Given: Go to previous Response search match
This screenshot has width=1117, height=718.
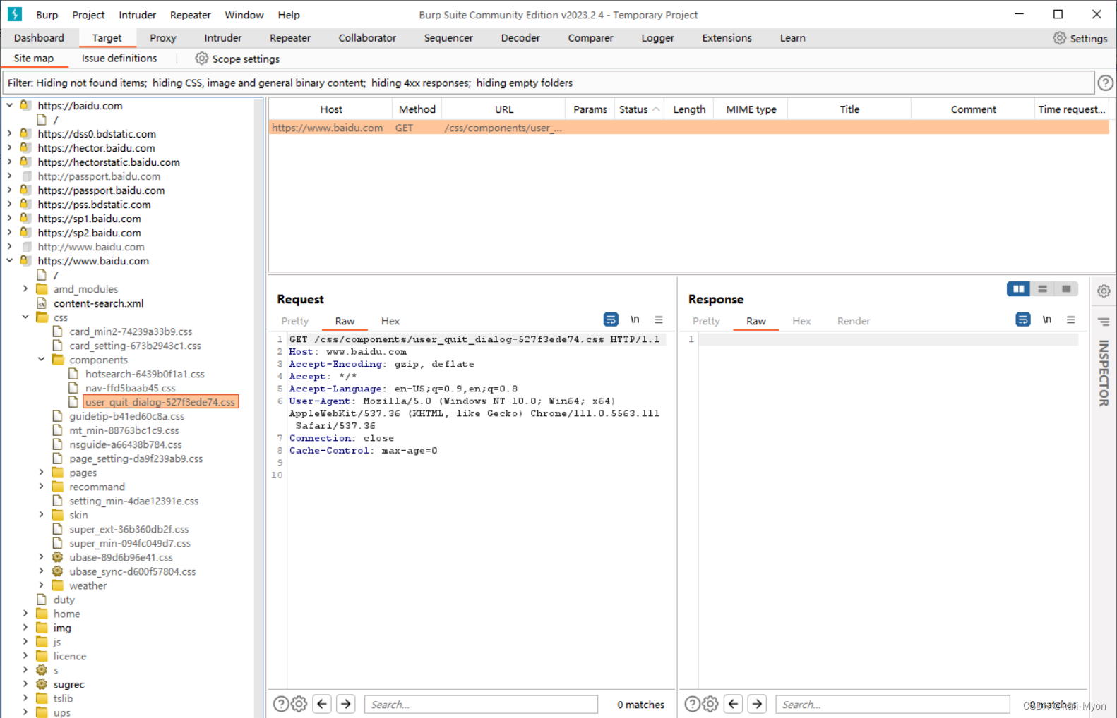Looking at the screenshot, I should 734,704.
